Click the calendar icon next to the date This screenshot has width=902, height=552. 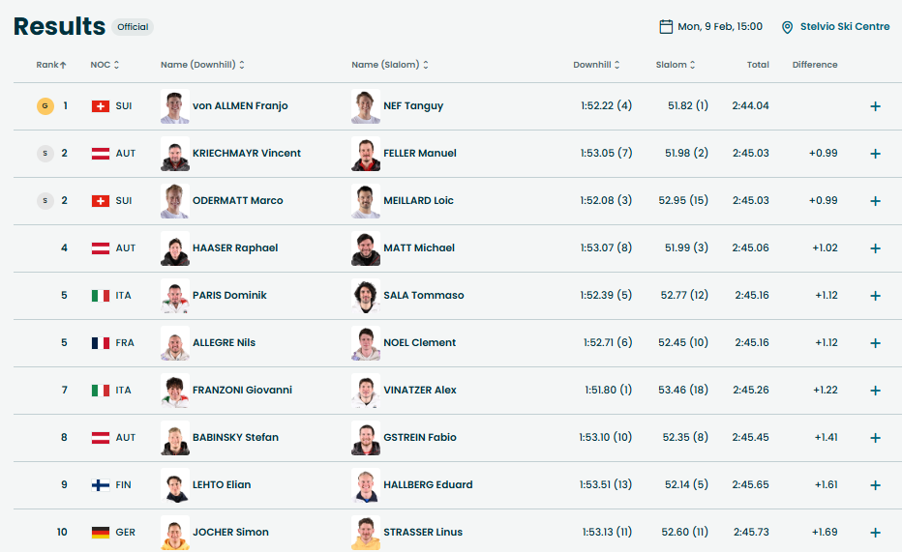pos(666,27)
